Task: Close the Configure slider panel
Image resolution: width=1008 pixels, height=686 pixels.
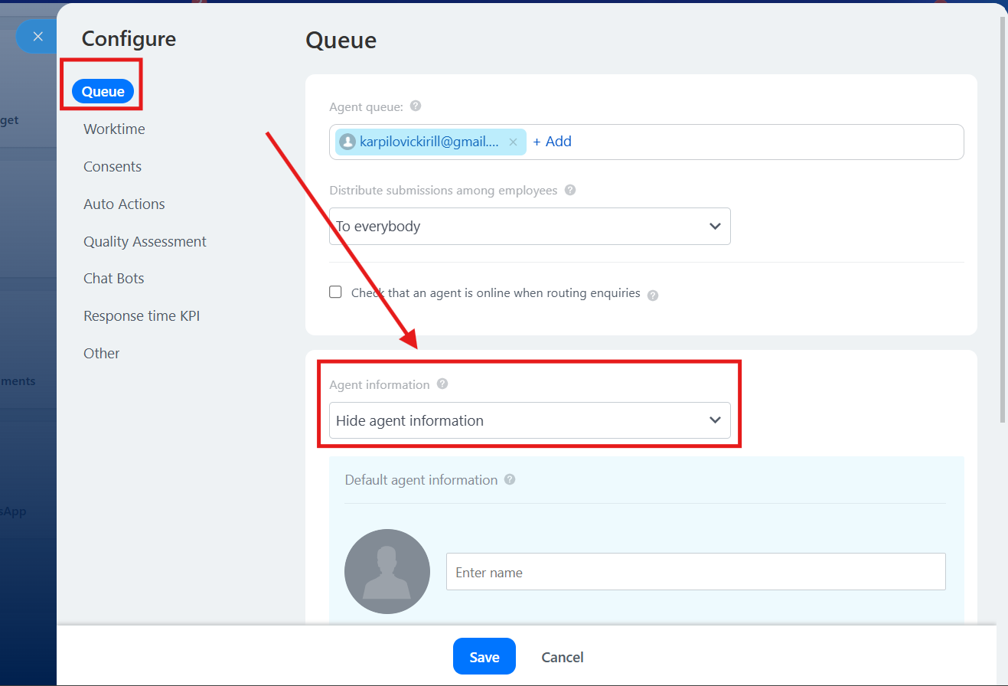Action: pos(38,37)
